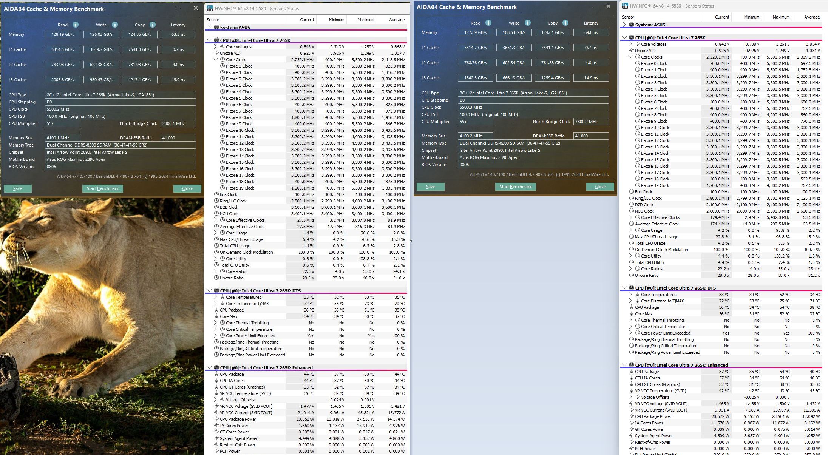The image size is (828, 455).
Task: Click the CPU chip icon beside System: ASUS in middle HWiNFO
Action: (x=216, y=27)
